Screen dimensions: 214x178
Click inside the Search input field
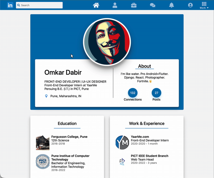click(x=39, y=5)
